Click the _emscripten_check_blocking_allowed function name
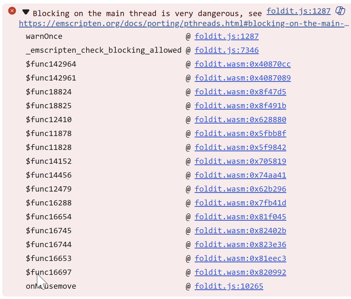This screenshot has width=351, height=299. pyautogui.click(x=103, y=50)
